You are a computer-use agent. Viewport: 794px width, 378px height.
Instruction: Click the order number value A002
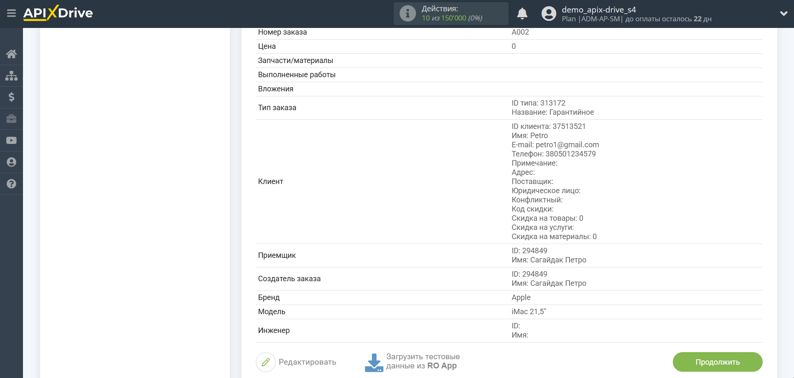pyautogui.click(x=520, y=32)
